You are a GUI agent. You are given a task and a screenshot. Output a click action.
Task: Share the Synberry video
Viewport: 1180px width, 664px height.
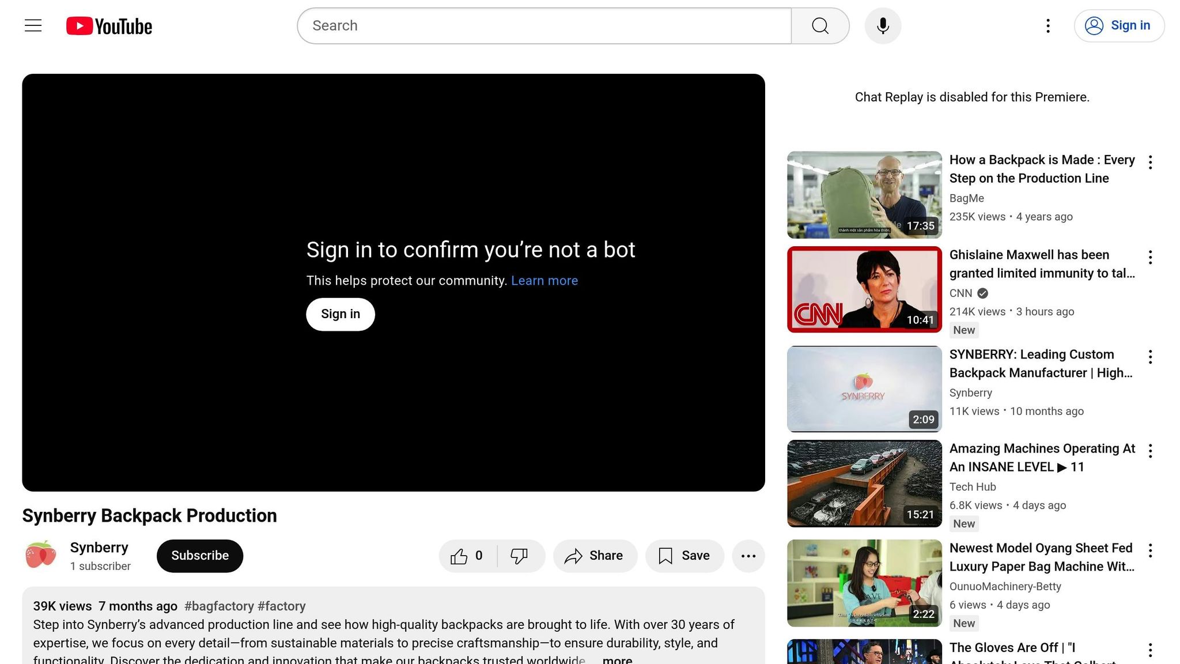click(595, 556)
